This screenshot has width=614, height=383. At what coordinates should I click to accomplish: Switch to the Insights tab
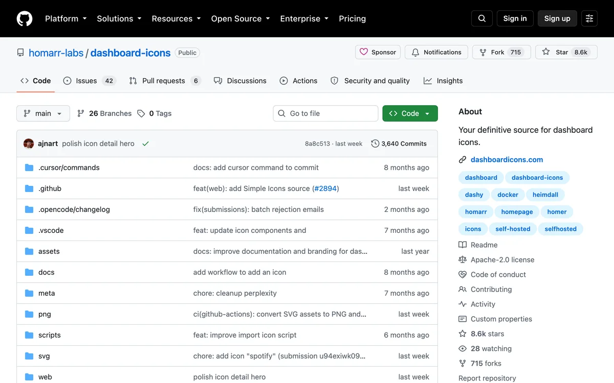coord(443,81)
